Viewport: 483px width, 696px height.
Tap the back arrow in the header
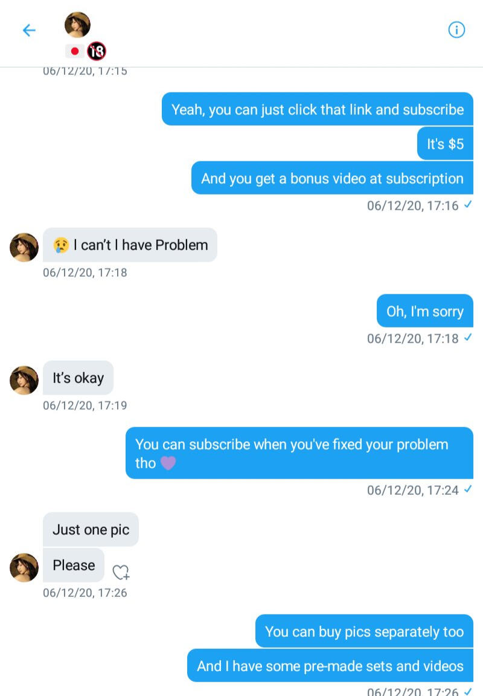click(x=29, y=30)
